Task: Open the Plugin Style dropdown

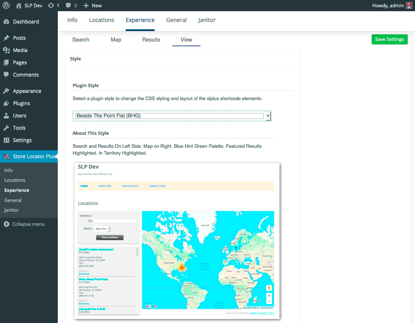Action: 172,116
